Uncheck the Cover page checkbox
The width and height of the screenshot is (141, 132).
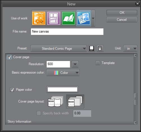click(x=9, y=57)
